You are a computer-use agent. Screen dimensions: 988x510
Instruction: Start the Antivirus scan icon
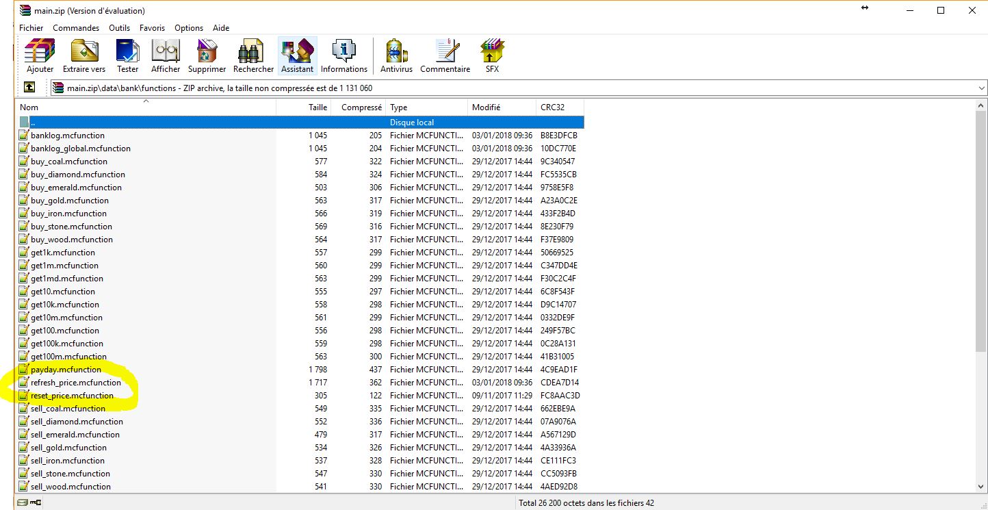click(396, 55)
